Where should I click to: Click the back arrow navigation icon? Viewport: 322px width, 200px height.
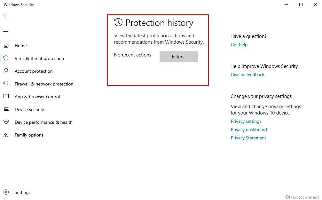coord(5,16)
